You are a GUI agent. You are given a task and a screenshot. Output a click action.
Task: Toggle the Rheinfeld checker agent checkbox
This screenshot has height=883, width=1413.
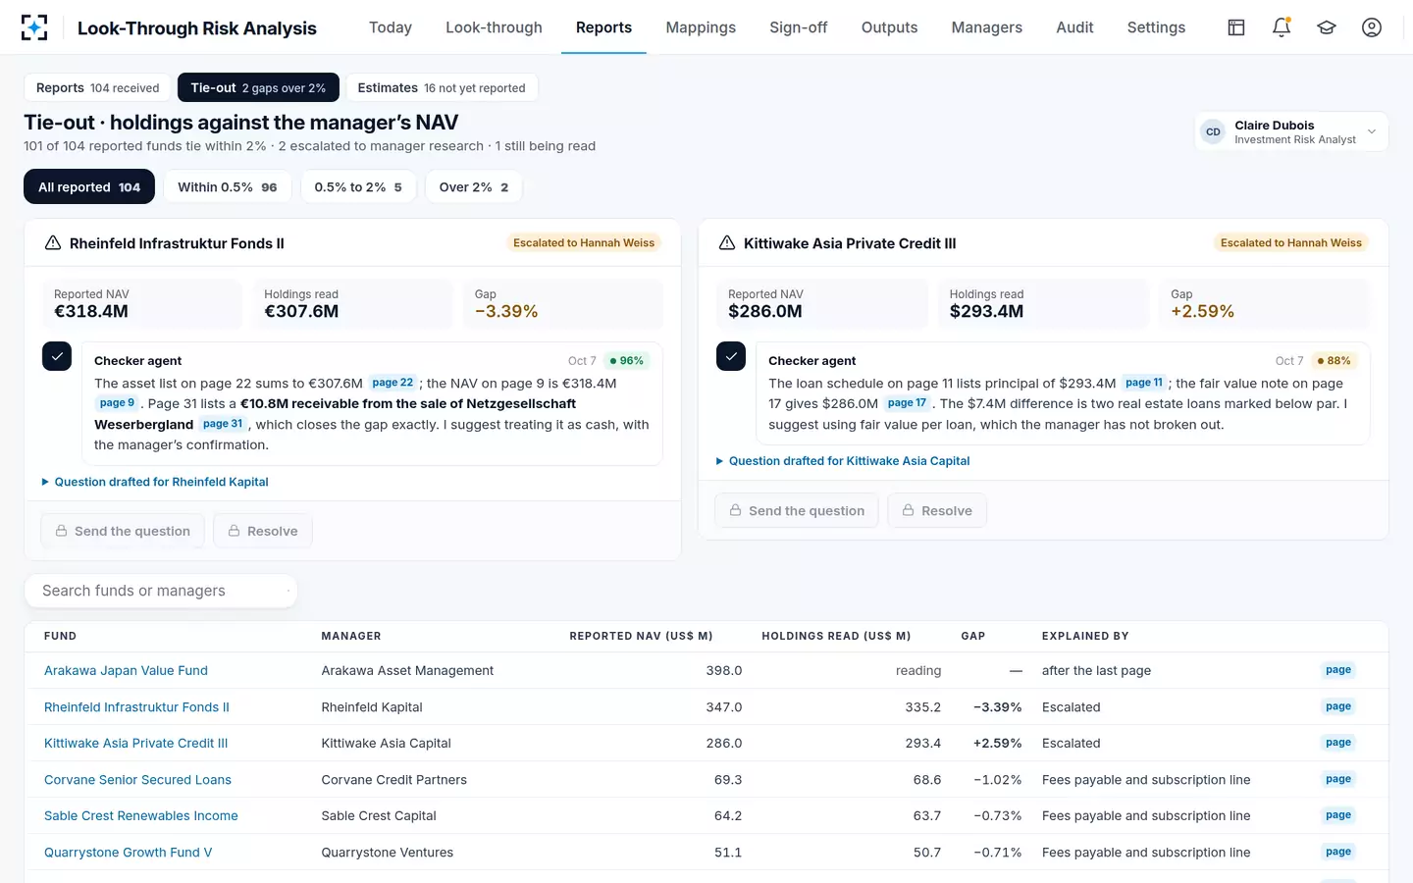click(57, 356)
